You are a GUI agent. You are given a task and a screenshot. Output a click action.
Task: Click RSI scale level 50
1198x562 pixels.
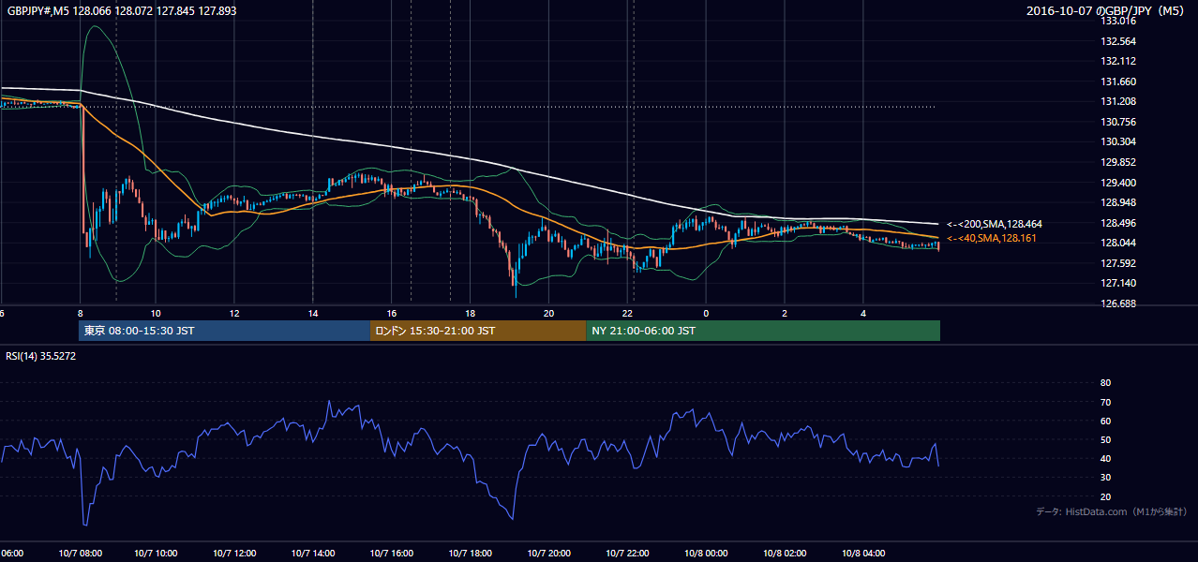pos(1106,439)
